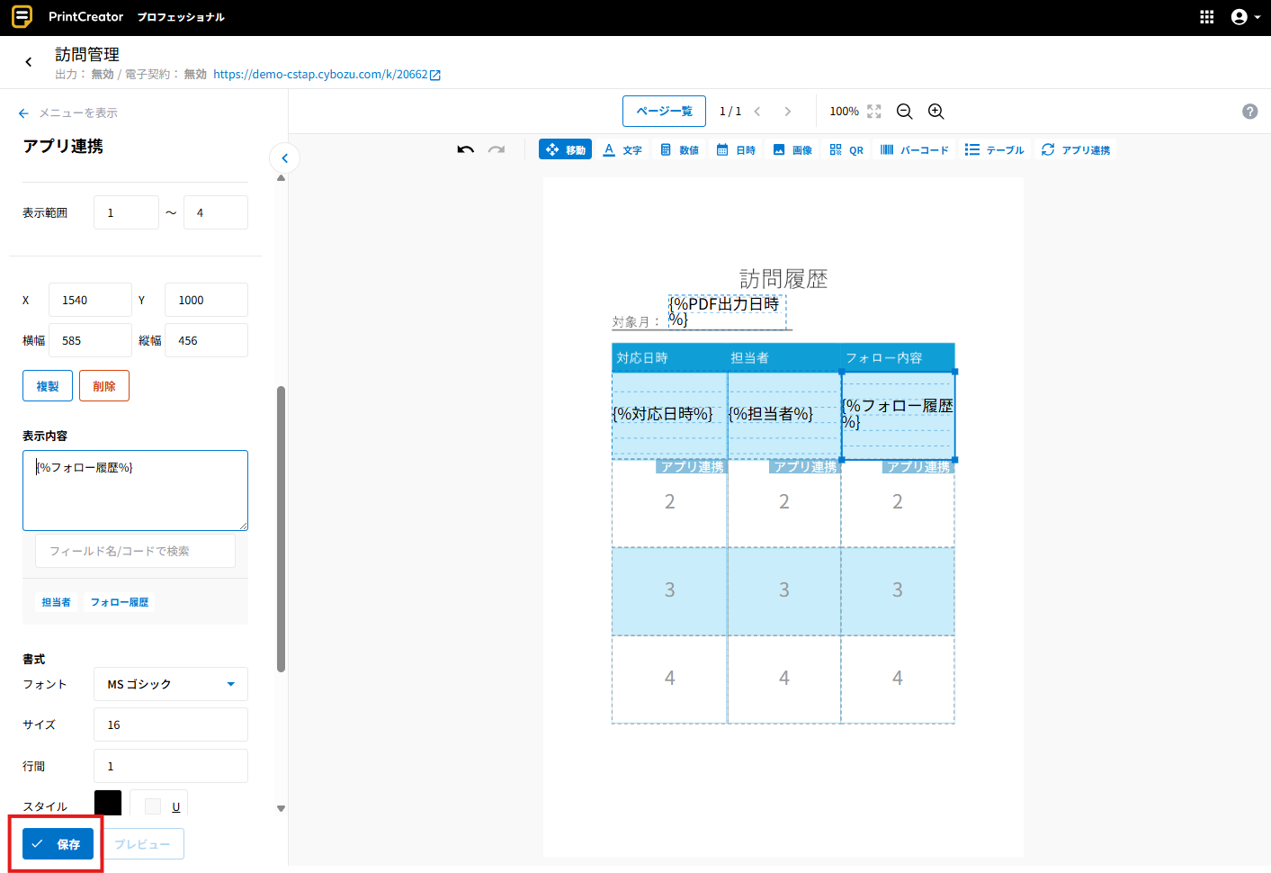Click the 保存 save button
Screen dimensions: 1271x873
coord(58,844)
